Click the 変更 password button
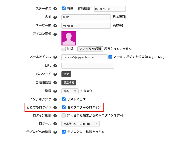The height and width of the screenshot is (141, 193). click(66, 74)
